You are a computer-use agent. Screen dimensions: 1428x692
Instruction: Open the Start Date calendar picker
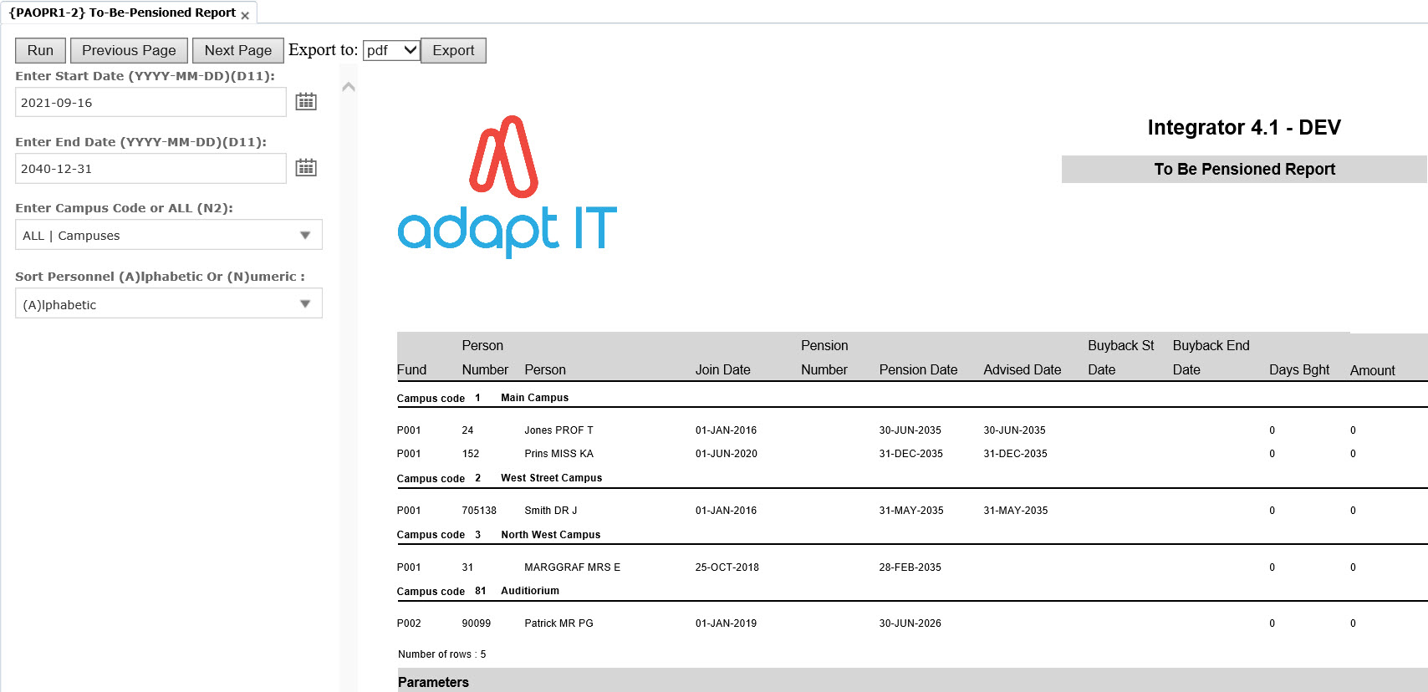coord(306,102)
